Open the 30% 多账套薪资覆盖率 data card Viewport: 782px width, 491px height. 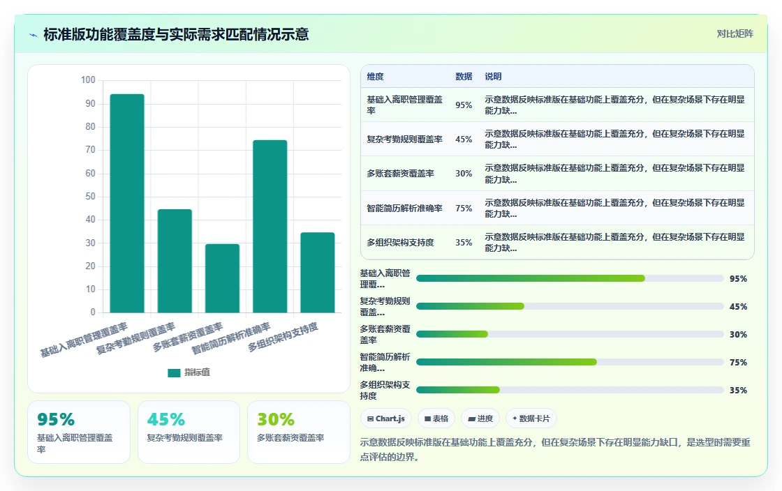pyautogui.click(x=298, y=432)
